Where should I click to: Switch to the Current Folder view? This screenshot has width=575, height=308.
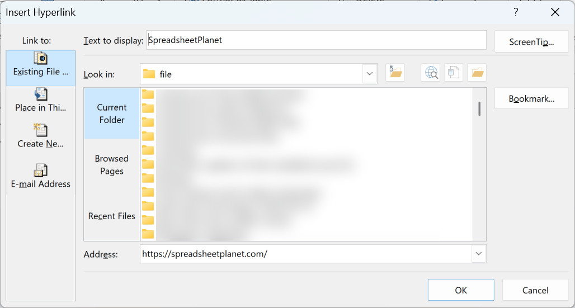[112, 113]
